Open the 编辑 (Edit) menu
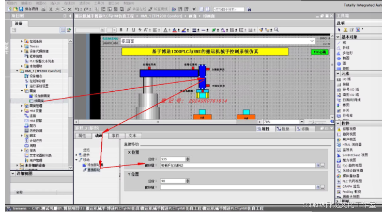Viewport: 382px width, 212px height. [x=26, y=3]
